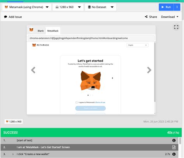Select step 2 Let's Get Started Screen
Image resolution: width=184 pixels, height=158 pixels.
click(x=89, y=147)
